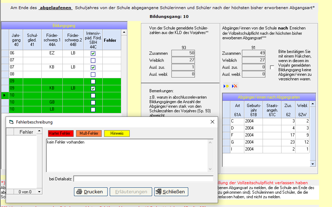The height and width of the screenshot is (207, 332).
Task: Click the yellow Hinweis legend box
Action: click(x=117, y=133)
